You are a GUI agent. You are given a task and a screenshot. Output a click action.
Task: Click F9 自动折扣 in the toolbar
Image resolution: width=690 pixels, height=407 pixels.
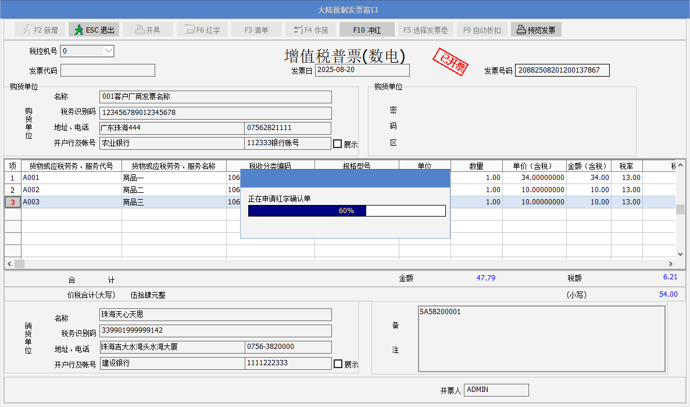click(x=482, y=30)
